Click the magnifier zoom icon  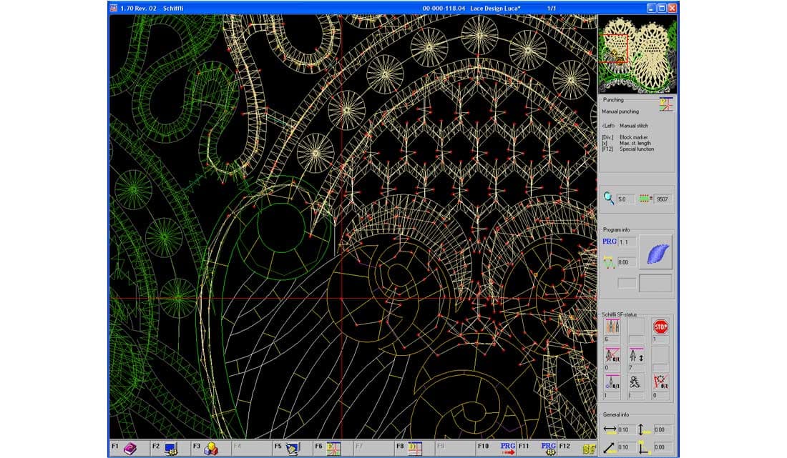608,199
